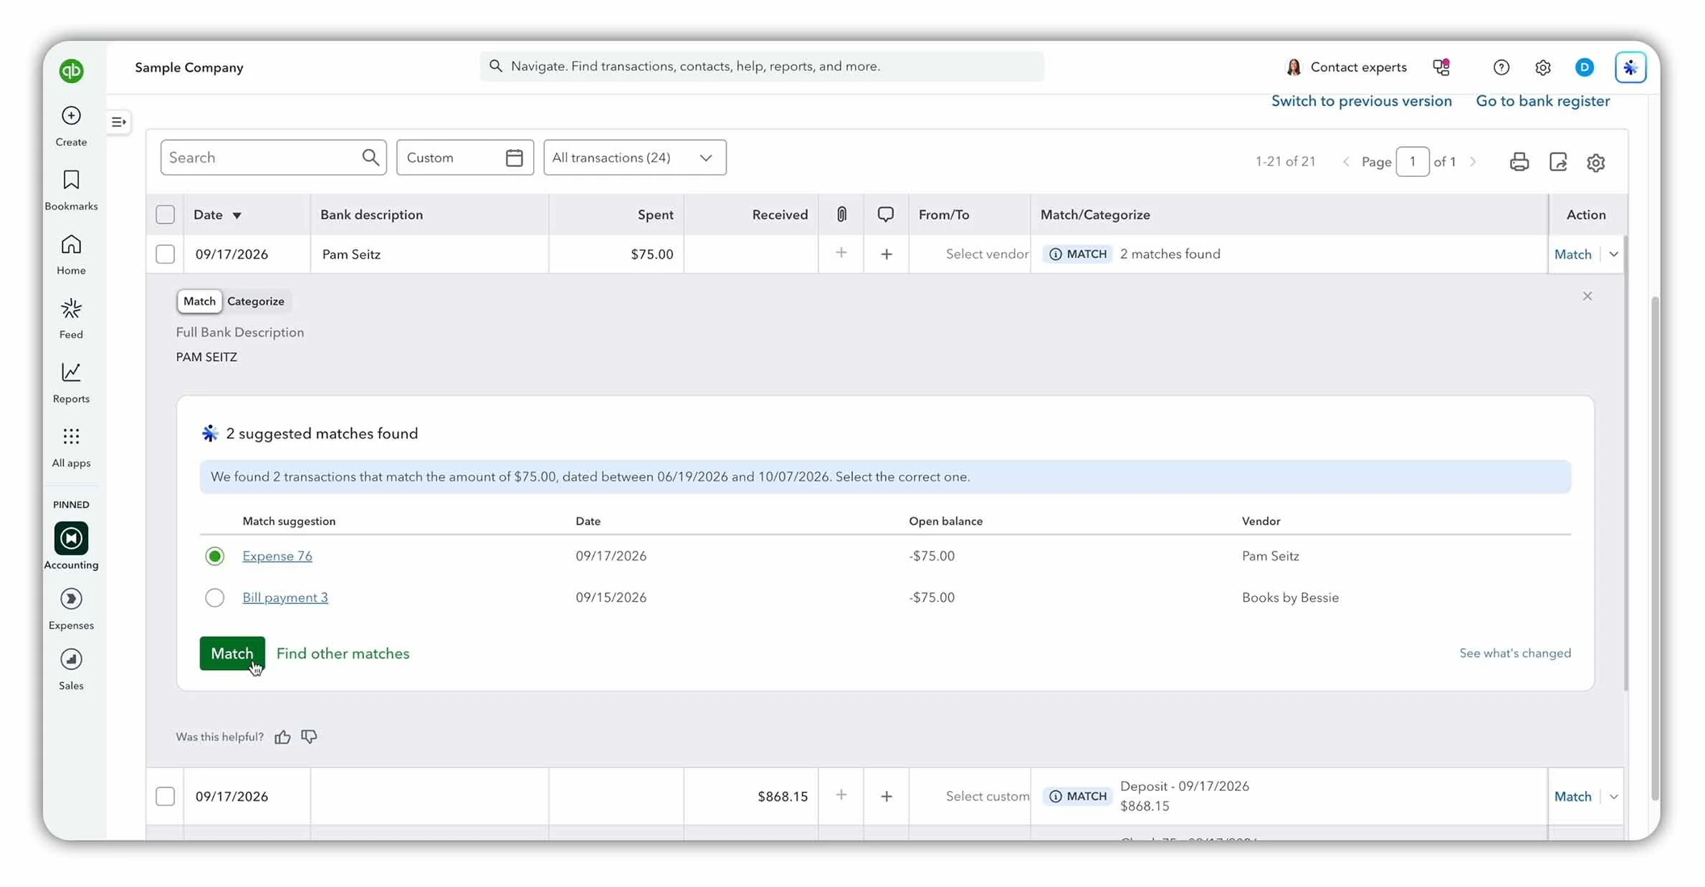Select pinned Accounting icon
This screenshot has width=1705, height=887.
[x=71, y=538]
